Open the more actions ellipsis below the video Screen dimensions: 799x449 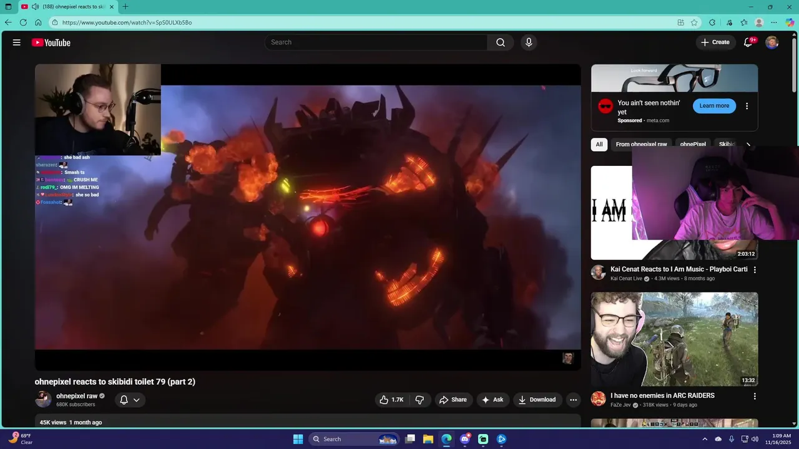click(x=573, y=400)
